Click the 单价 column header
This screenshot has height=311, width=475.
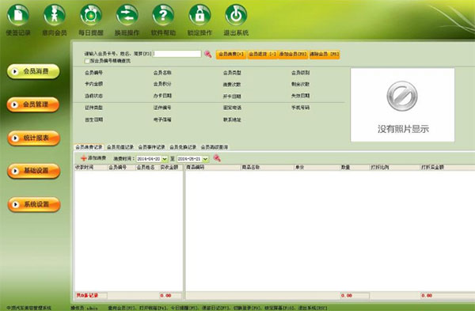tap(317, 167)
